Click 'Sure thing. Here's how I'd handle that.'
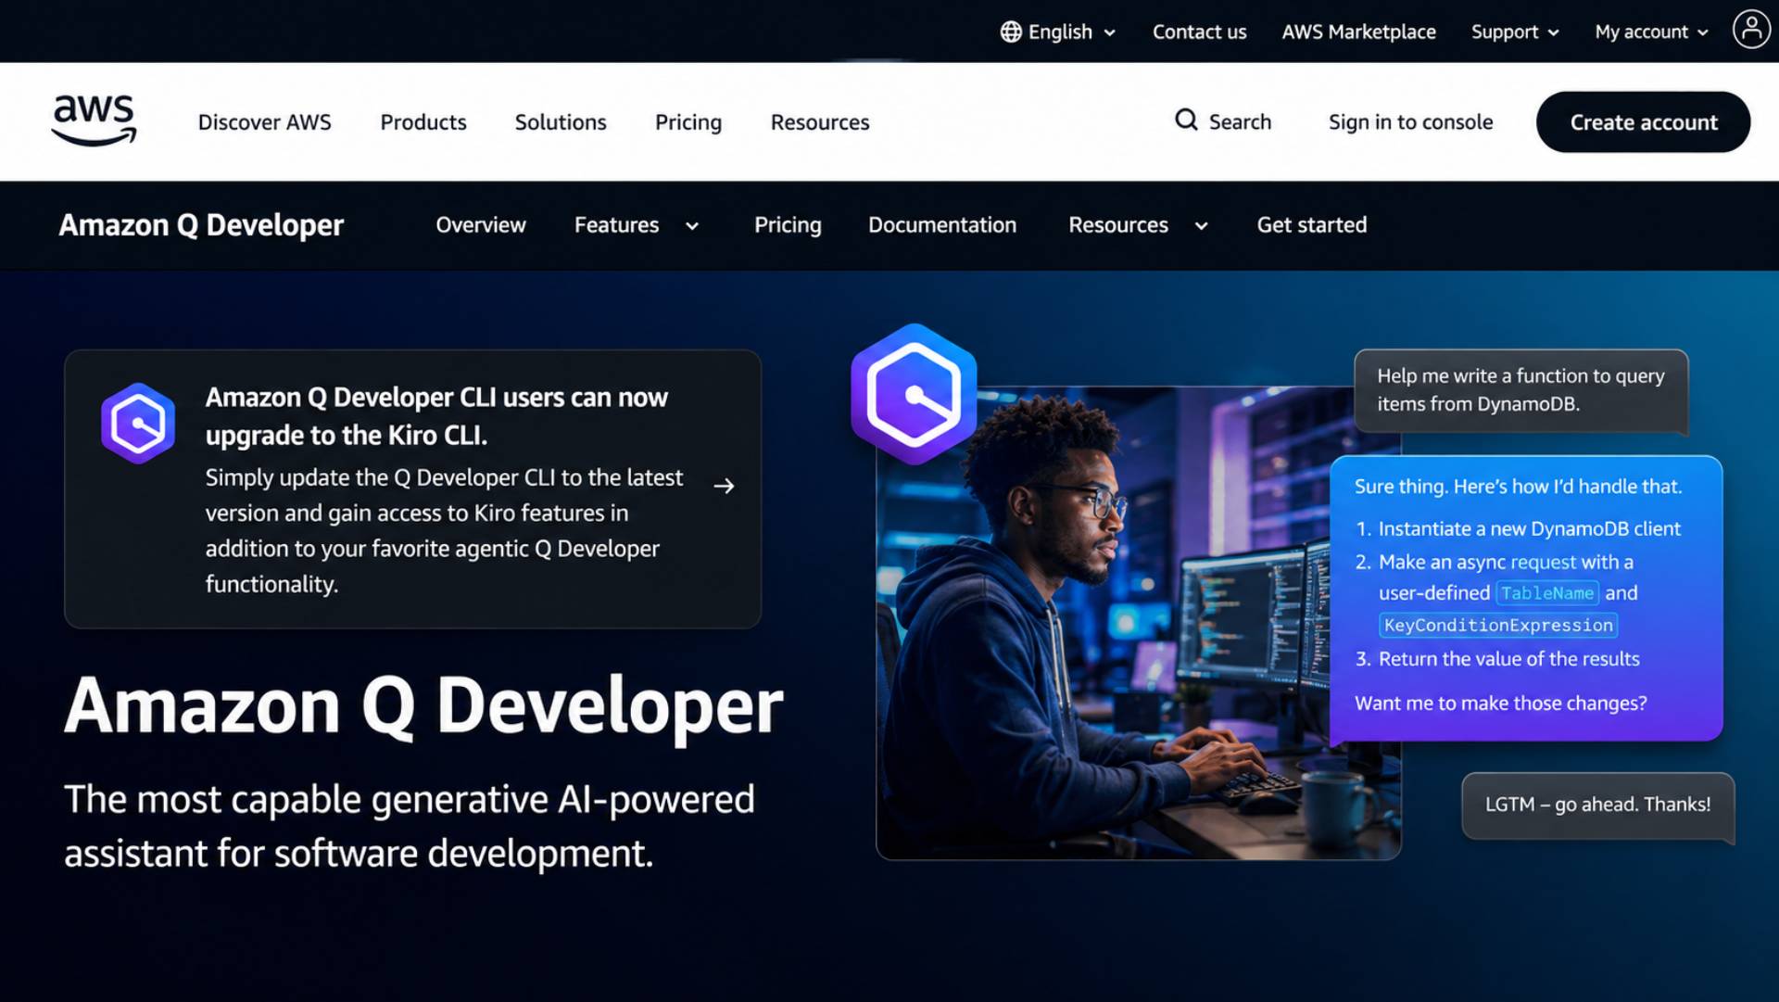 coord(1518,487)
